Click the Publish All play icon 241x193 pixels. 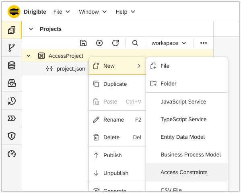point(99,43)
